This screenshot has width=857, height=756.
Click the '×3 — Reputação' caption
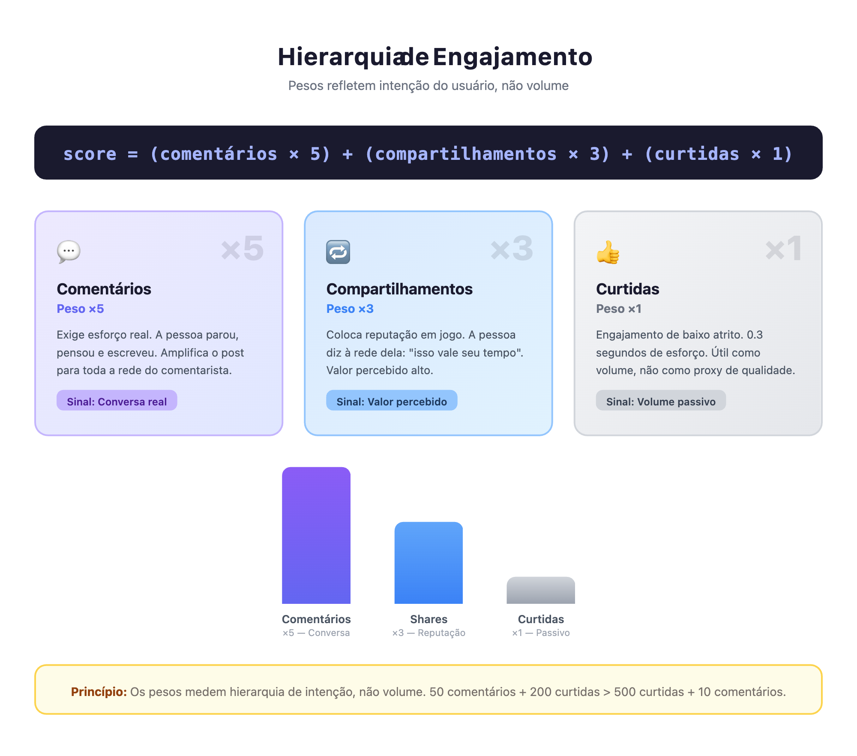click(x=428, y=633)
